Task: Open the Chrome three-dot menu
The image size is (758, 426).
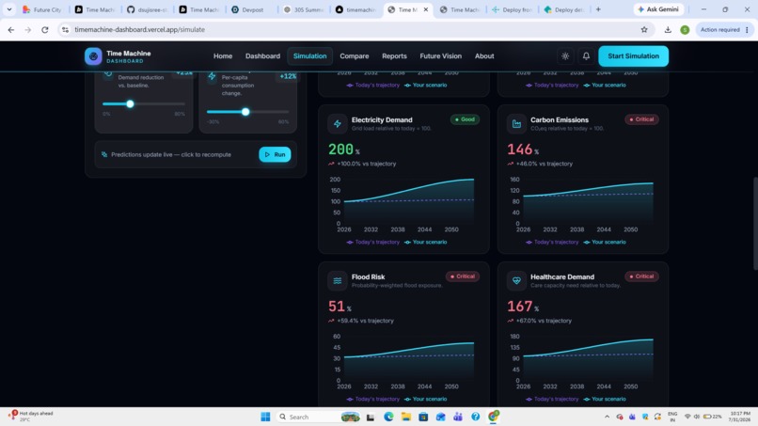Action: (x=748, y=29)
